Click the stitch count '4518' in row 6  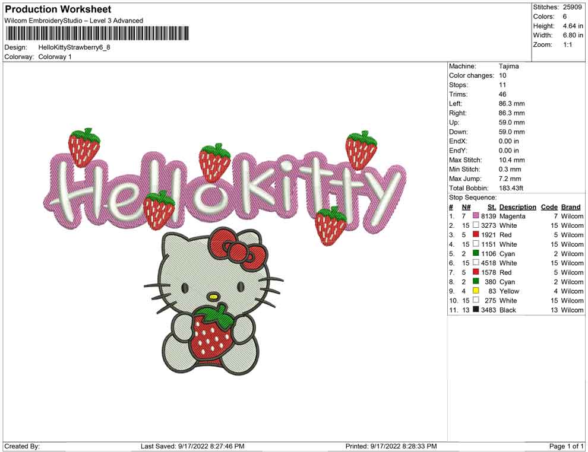pos(488,263)
